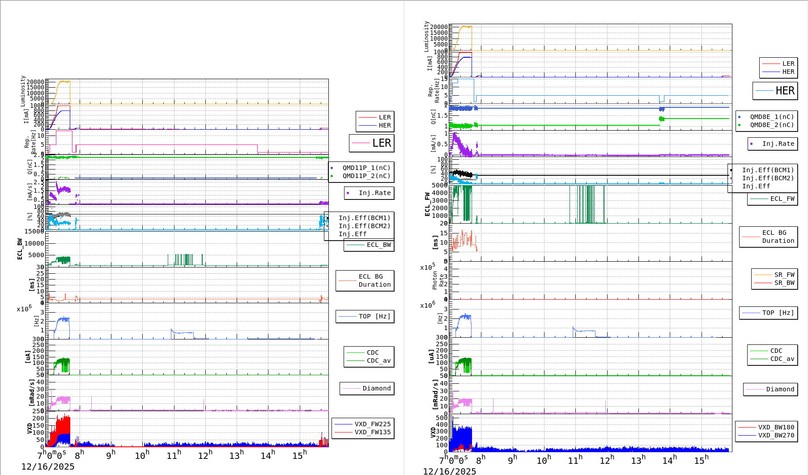Click the 14h tick on right time axis
The image size is (808, 475).
point(669,460)
